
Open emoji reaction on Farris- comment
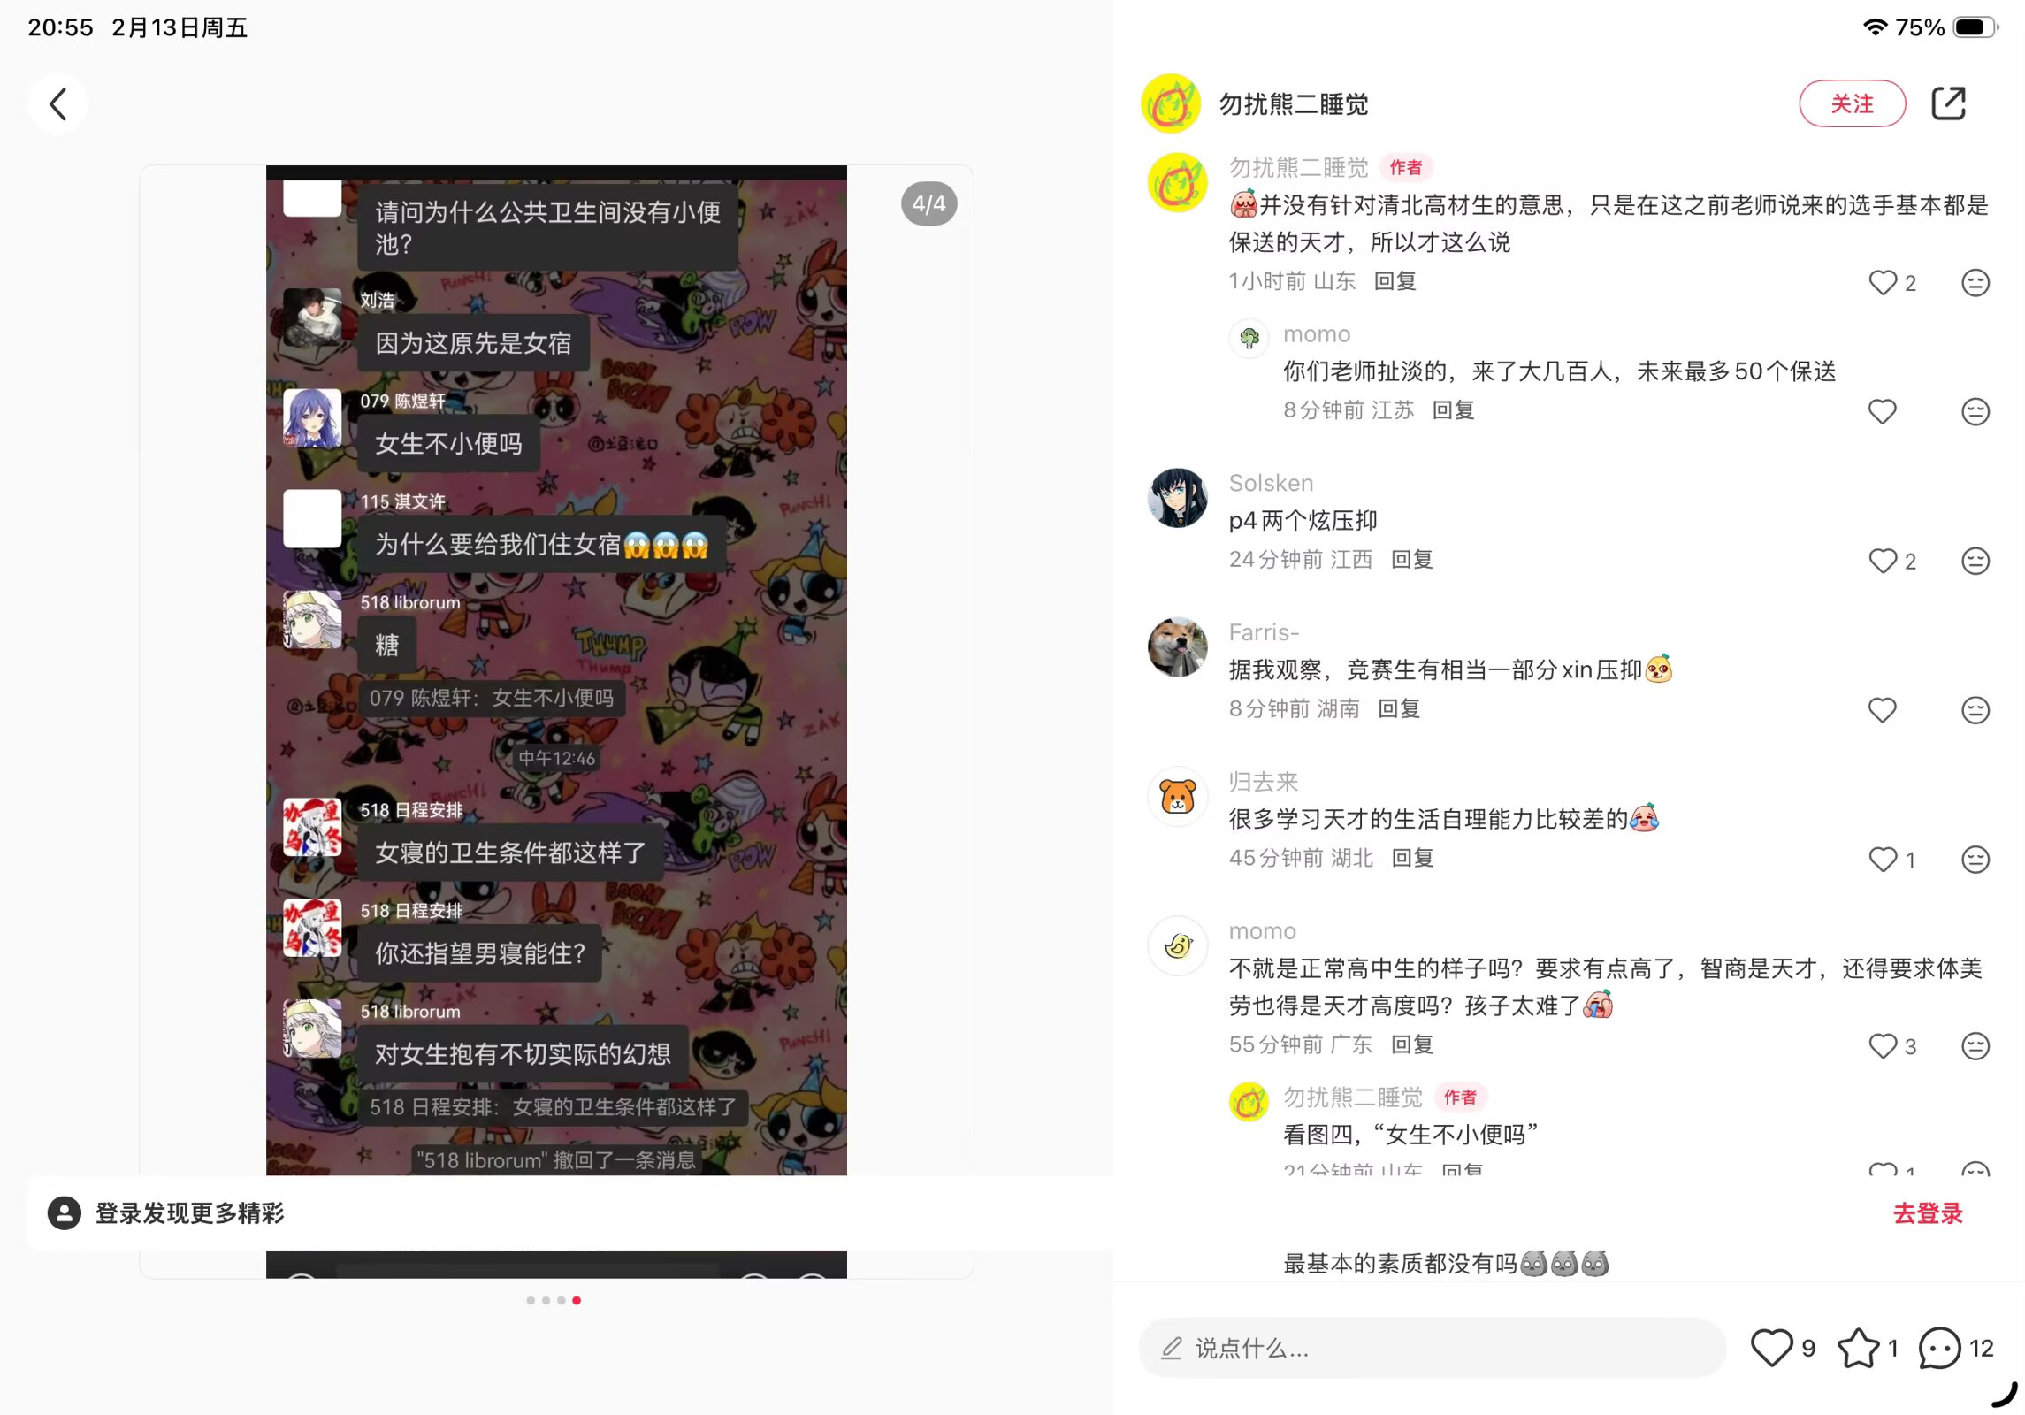coord(1975,710)
